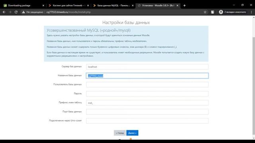255x143 pixels.
Task: Open Chrome three-dot menu
Action: tap(251, 12)
